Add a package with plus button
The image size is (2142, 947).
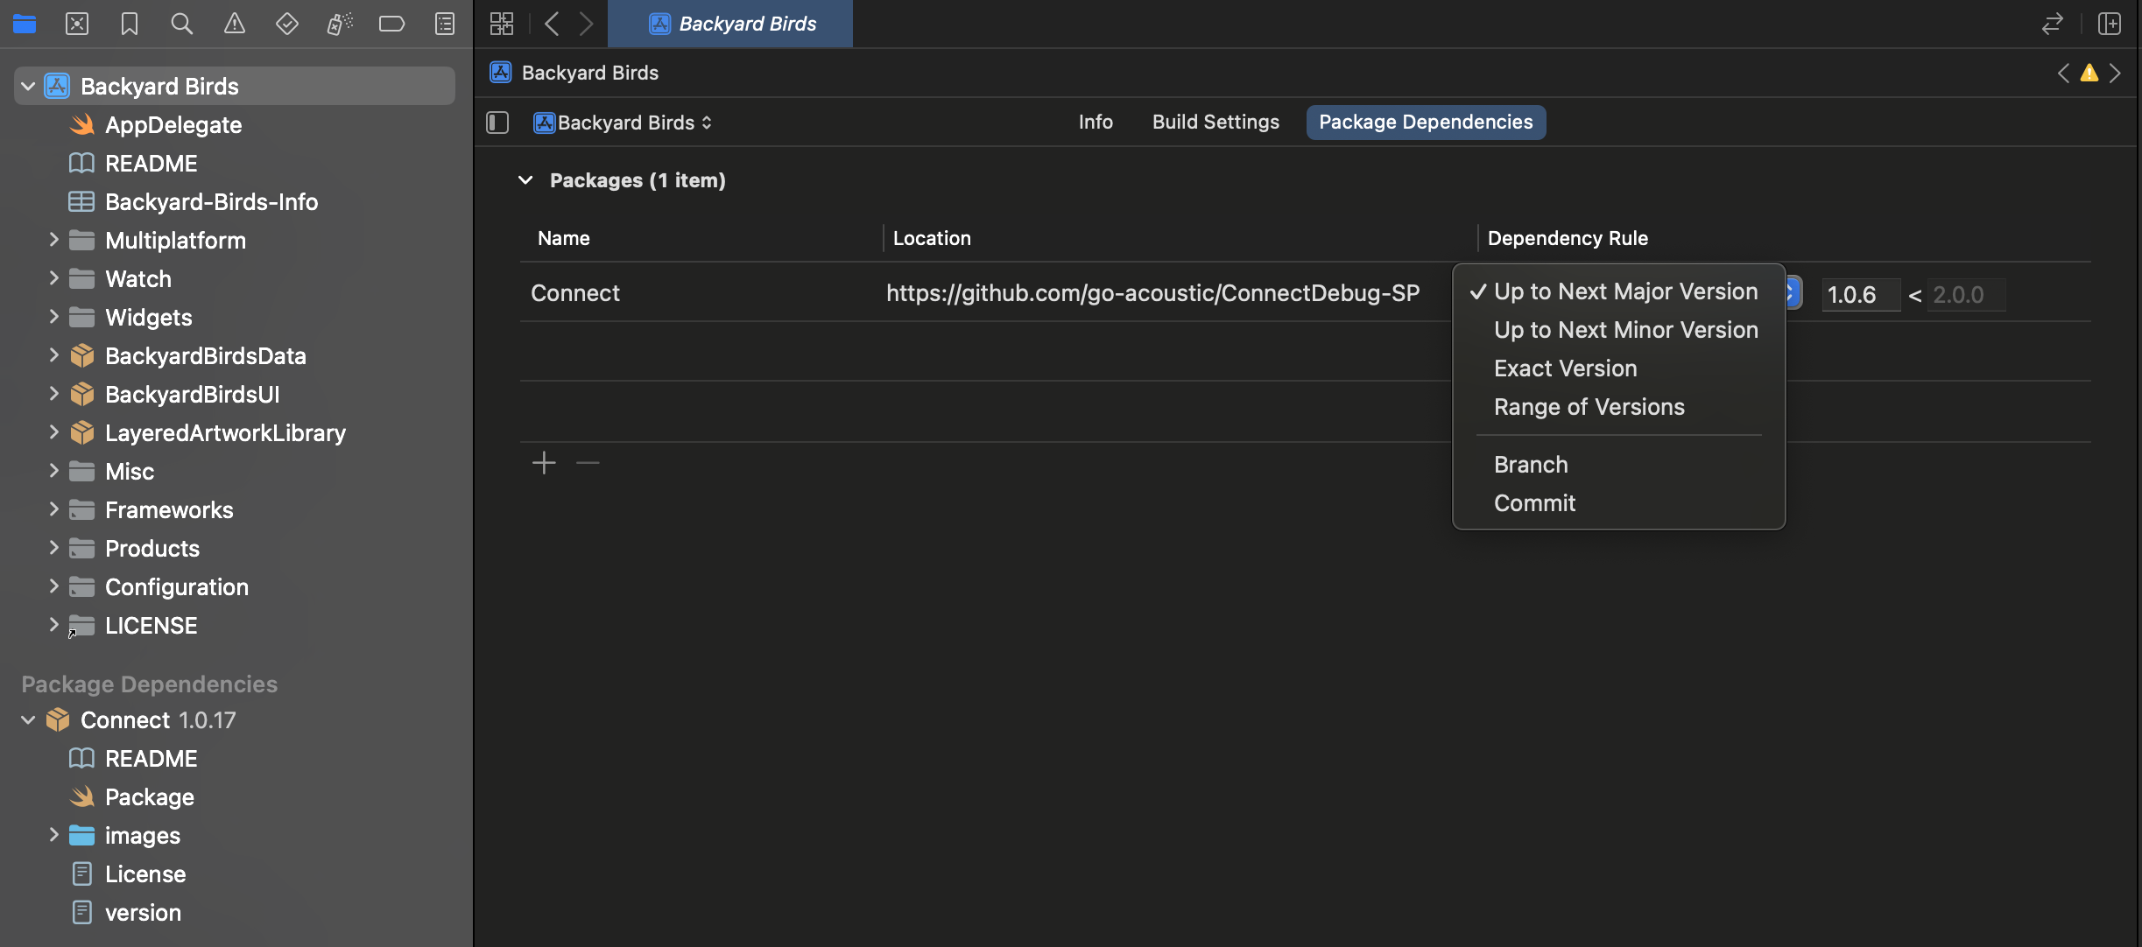(x=544, y=462)
